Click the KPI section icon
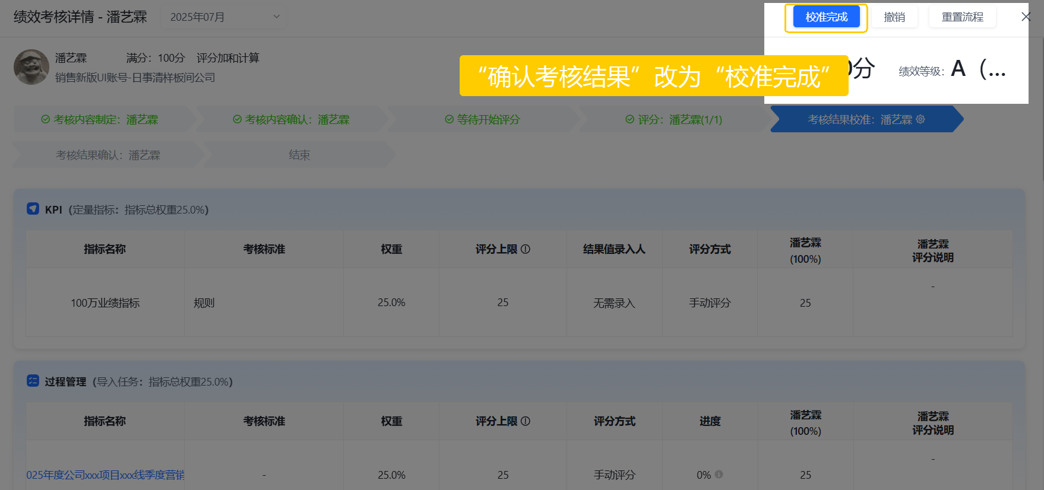This screenshot has height=490, width=1044. pyautogui.click(x=33, y=209)
